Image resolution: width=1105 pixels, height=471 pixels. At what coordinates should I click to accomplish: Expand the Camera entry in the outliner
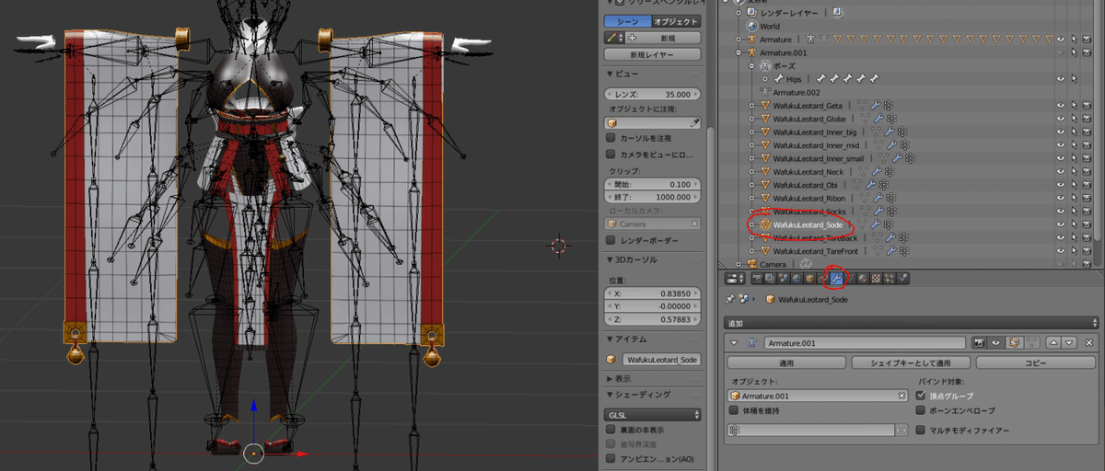click(739, 264)
